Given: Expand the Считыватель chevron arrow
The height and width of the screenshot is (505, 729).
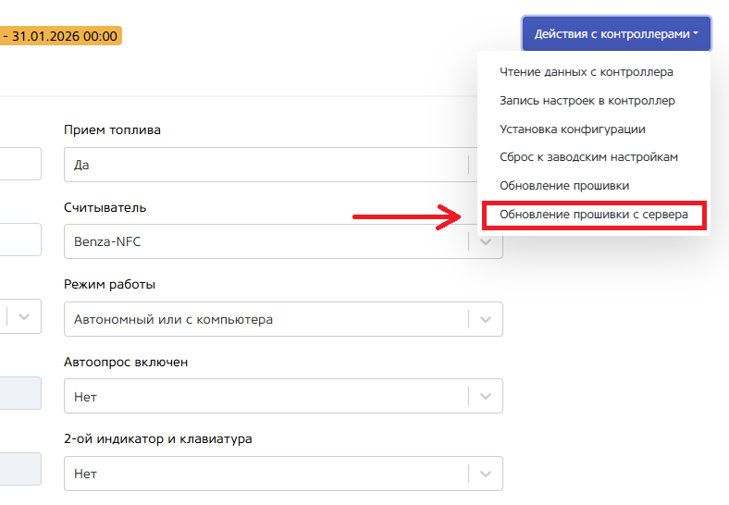Looking at the screenshot, I should point(486,242).
